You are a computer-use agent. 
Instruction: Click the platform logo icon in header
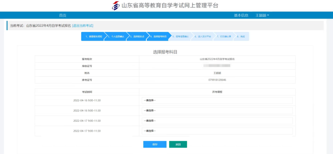click(x=116, y=6)
